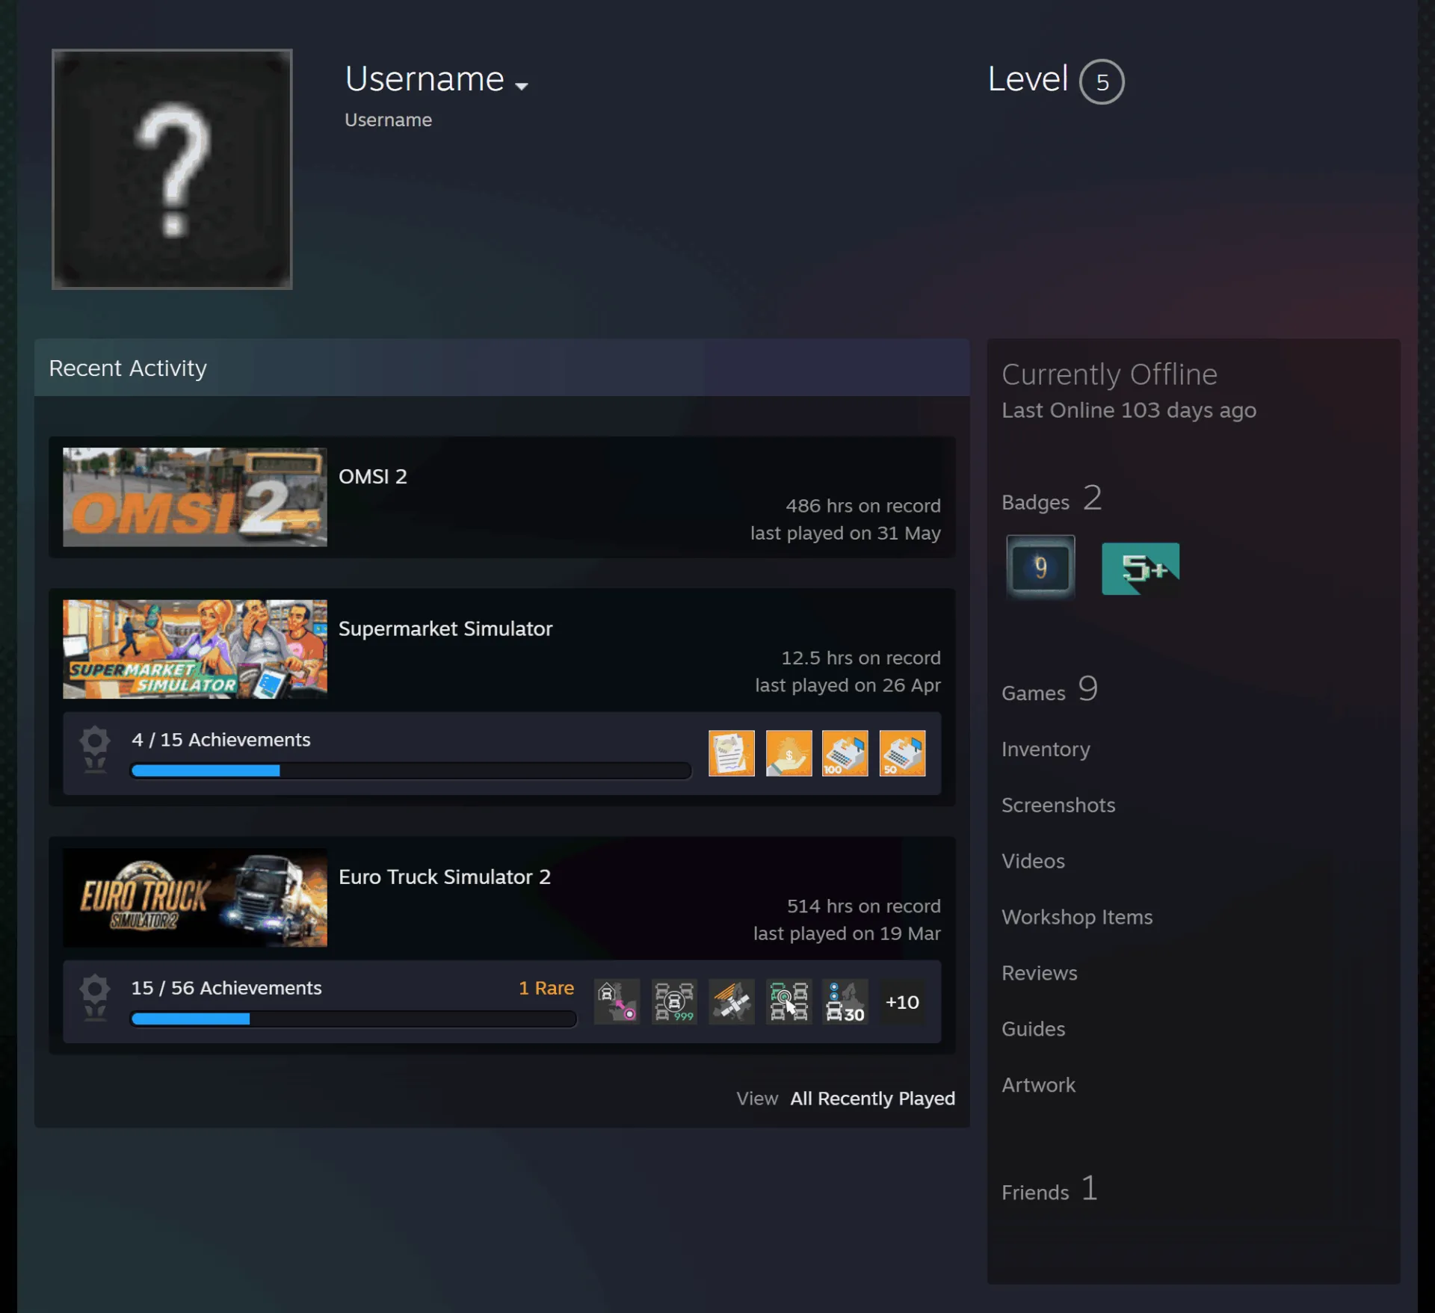Viewport: 1435px width, 1313px height.
Task: Open the Euro Truck Simulator 2 title link
Action: (x=445, y=877)
